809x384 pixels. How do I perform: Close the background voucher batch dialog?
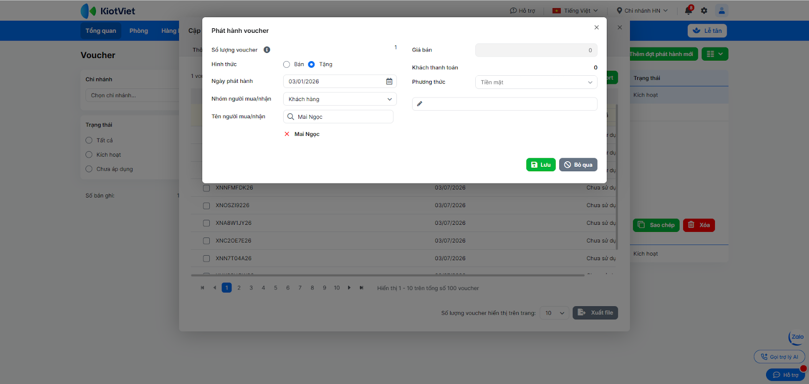point(620,27)
